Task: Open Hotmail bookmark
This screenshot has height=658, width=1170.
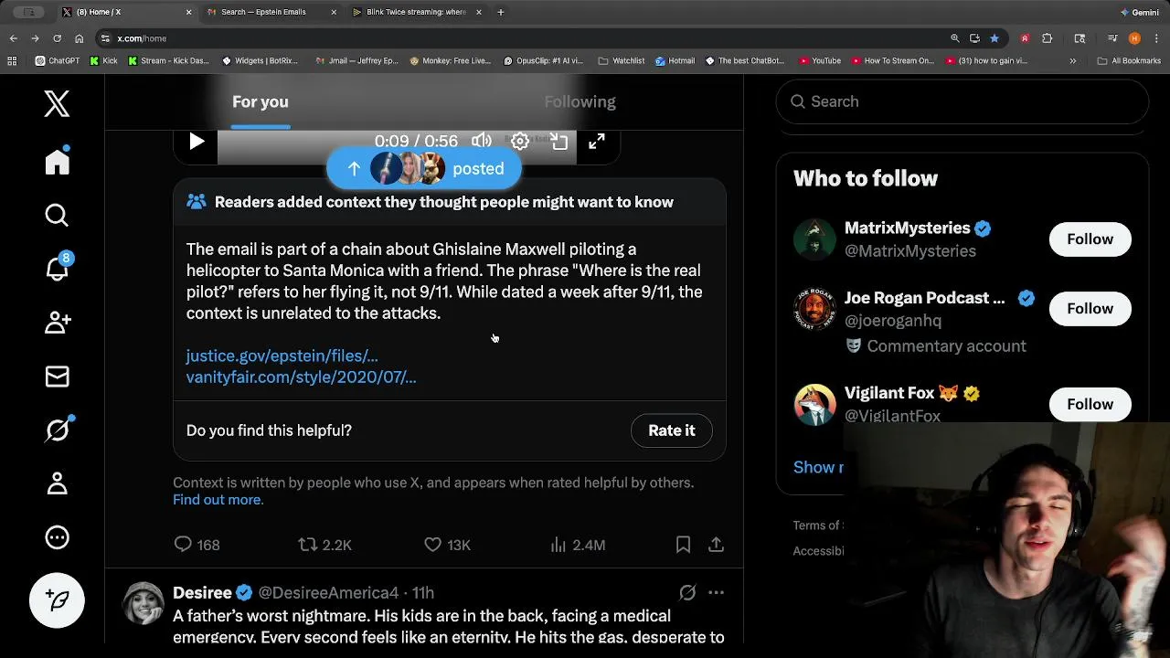Action: tap(675, 61)
